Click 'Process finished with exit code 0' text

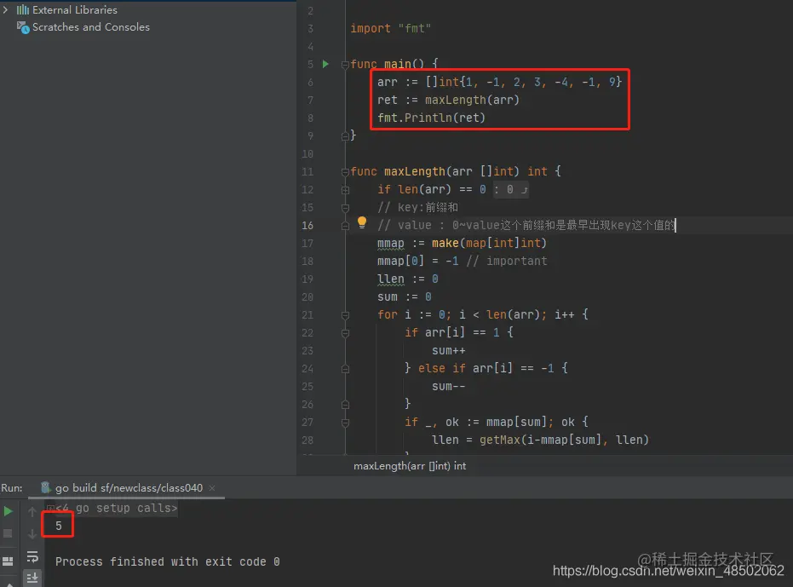(168, 561)
